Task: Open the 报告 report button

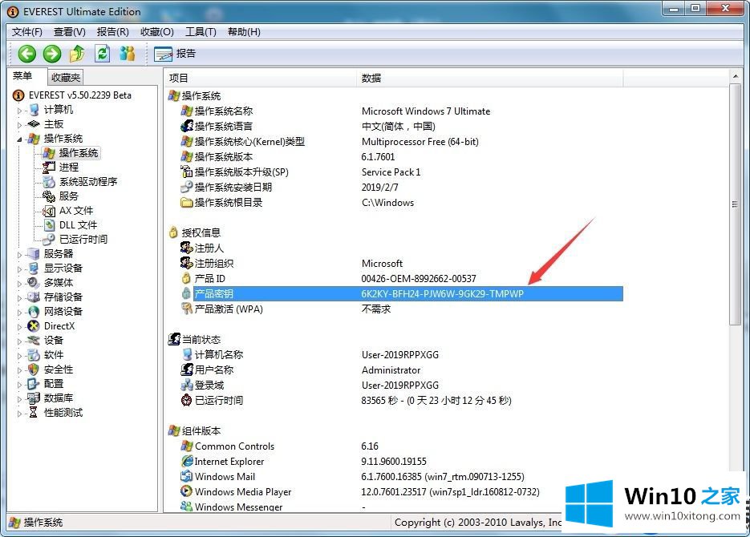Action: [175, 54]
